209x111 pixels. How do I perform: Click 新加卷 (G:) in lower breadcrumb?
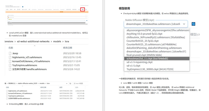pos(12,83)
